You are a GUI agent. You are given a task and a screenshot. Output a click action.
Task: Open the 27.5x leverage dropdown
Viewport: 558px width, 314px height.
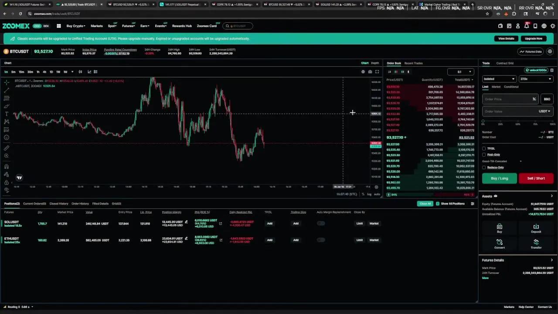pyautogui.click(x=536, y=79)
